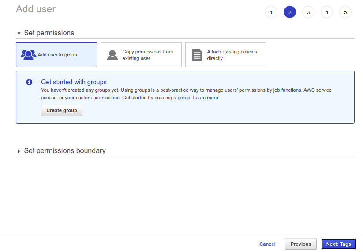Jump to wizard step 5
This screenshot has width=363, height=252.
click(345, 12)
